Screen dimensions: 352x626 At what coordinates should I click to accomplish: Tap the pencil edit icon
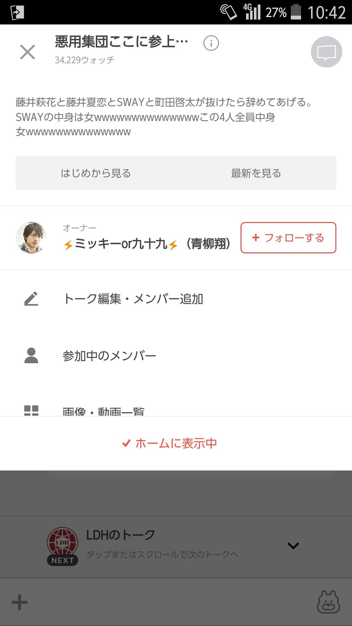point(31,299)
